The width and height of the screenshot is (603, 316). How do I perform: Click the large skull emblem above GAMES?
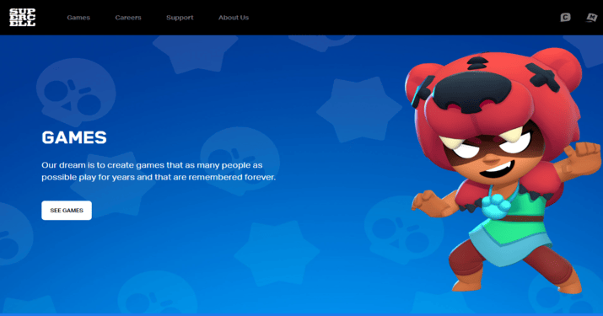point(76,92)
